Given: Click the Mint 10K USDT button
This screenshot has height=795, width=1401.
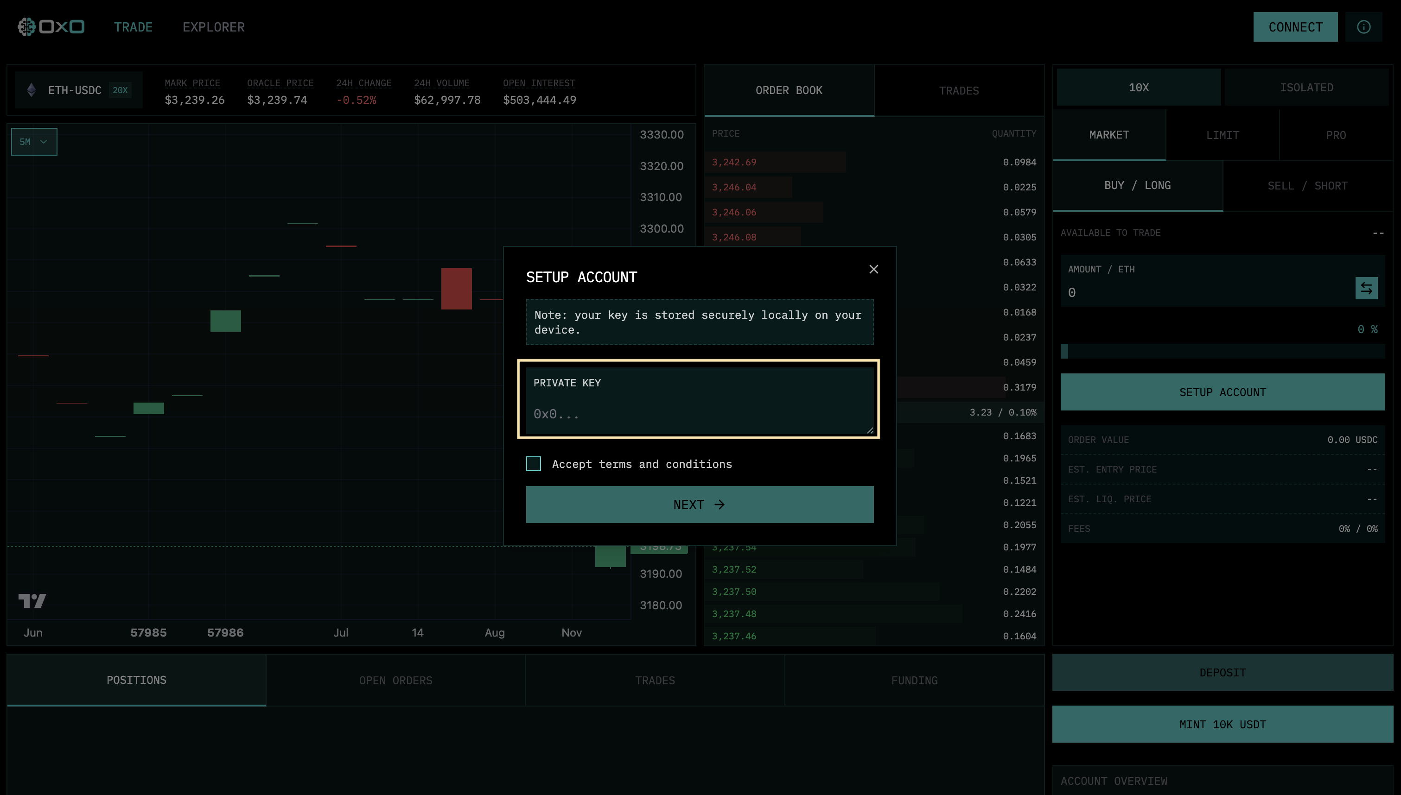Looking at the screenshot, I should 1223,724.
